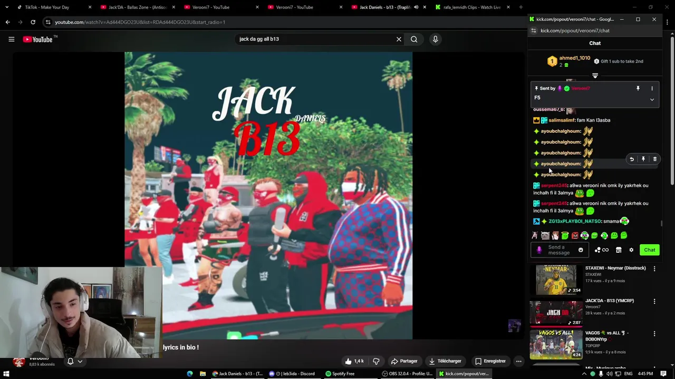This screenshot has width=675, height=379.
Task: Open emoji picker in chat input
Action: click(x=581, y=250)
